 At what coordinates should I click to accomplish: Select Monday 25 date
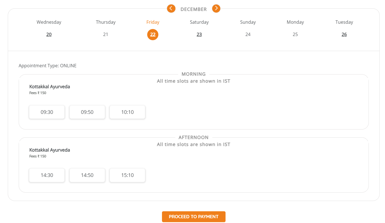pyautogui.click(x=295, y=35)
